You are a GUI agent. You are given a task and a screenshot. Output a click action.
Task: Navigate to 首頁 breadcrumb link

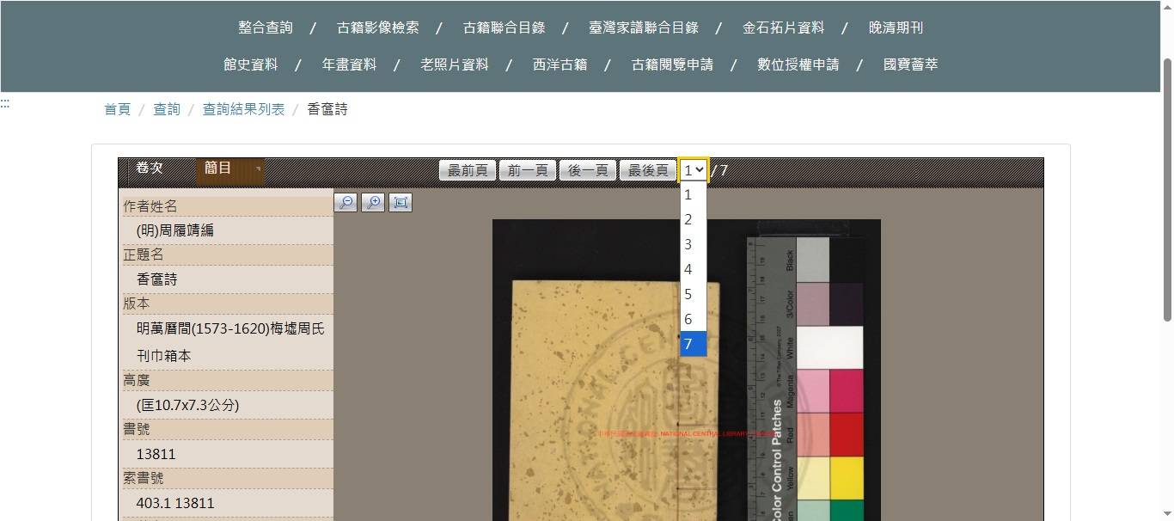coord(117,109)
